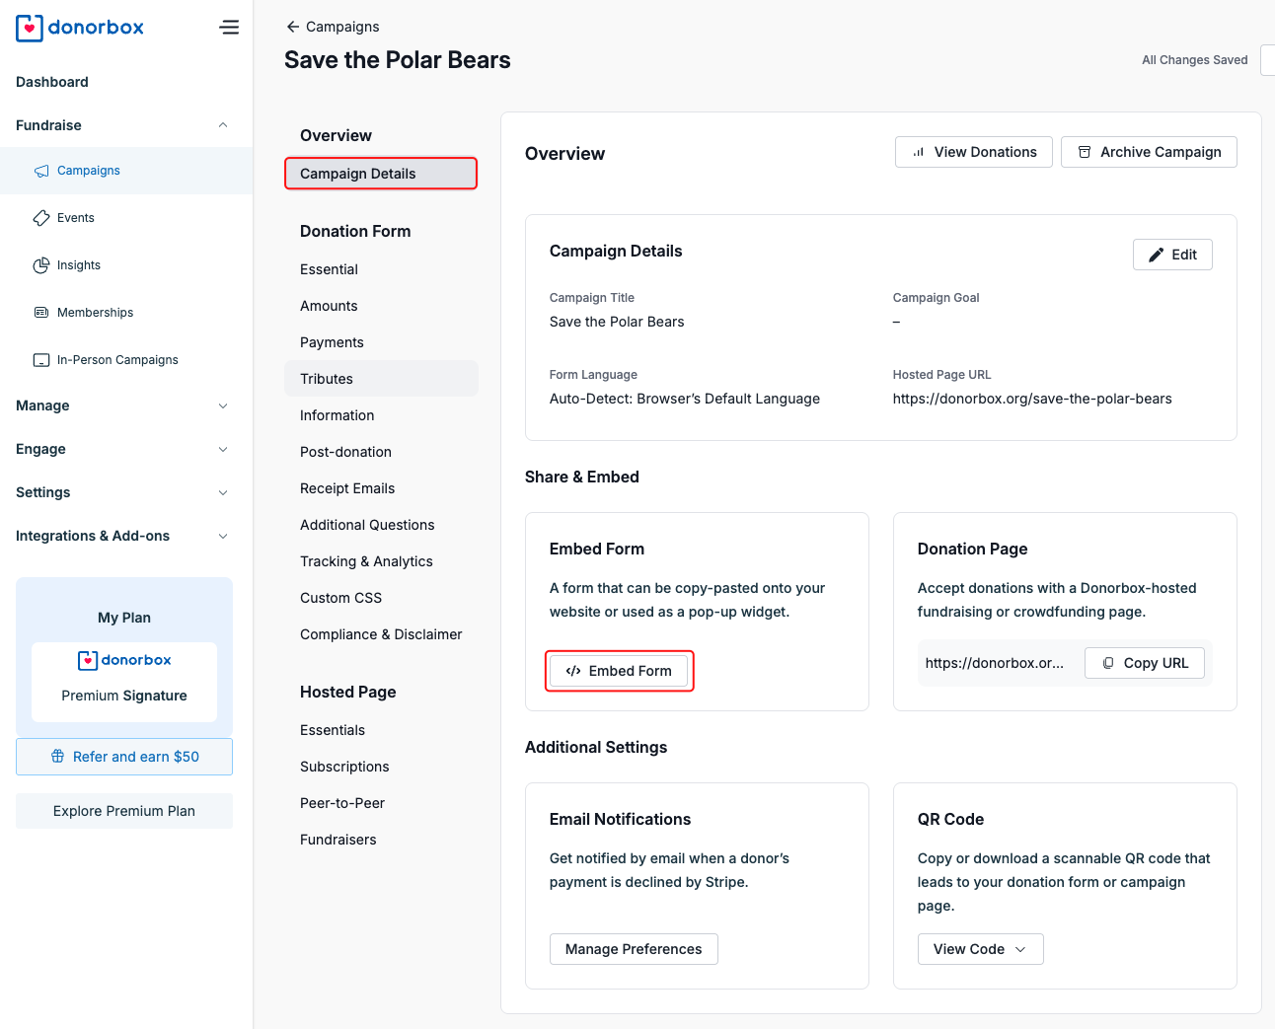Click the Insights pie chart icon
The height and width of the screenshot is (1029, 1275).
(x=41, y=265)
